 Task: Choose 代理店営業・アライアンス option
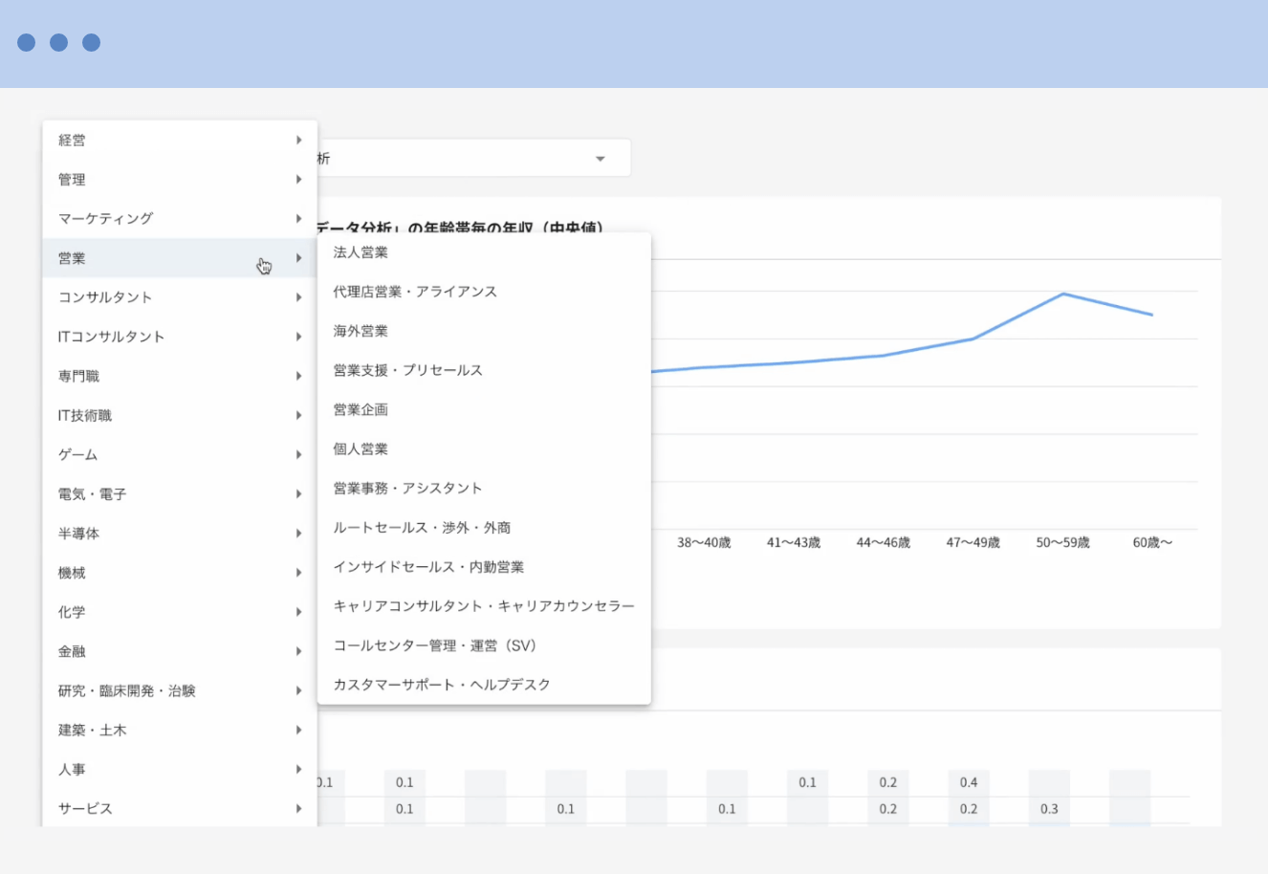click(x=415, y=292)
